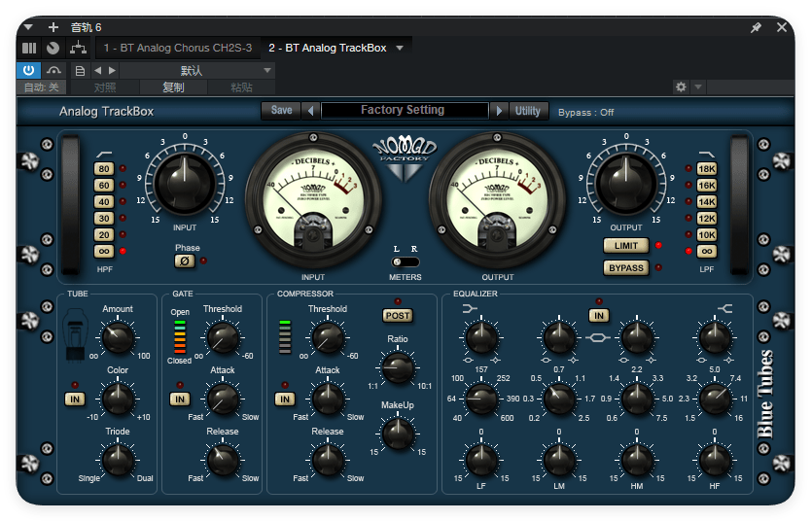
Task: Click the routing tree icon
Action: tap(78, 48)
